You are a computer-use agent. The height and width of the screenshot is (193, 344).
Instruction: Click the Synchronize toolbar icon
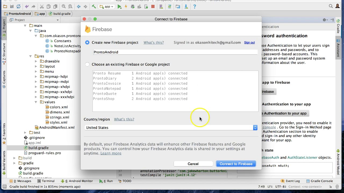pyautogui.click(x=18, y=6)
